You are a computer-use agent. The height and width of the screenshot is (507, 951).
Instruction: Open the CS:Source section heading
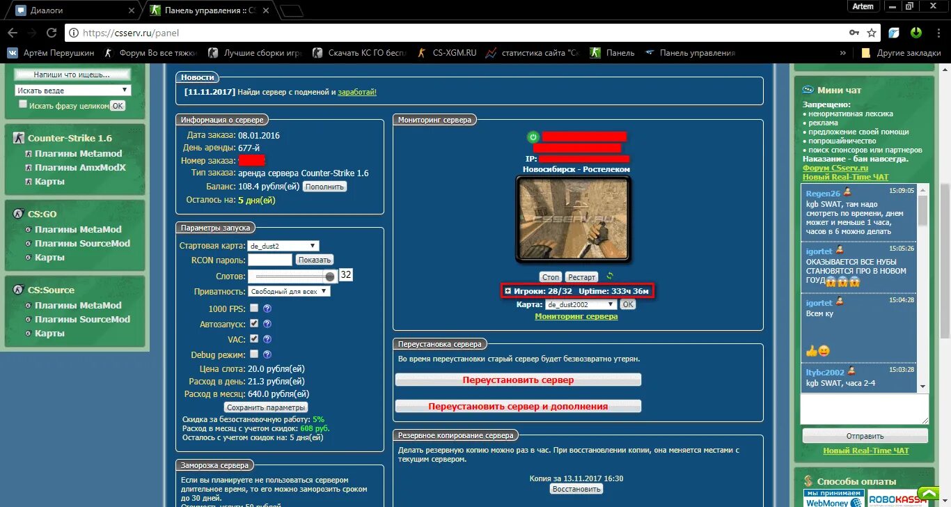[51, 290]
